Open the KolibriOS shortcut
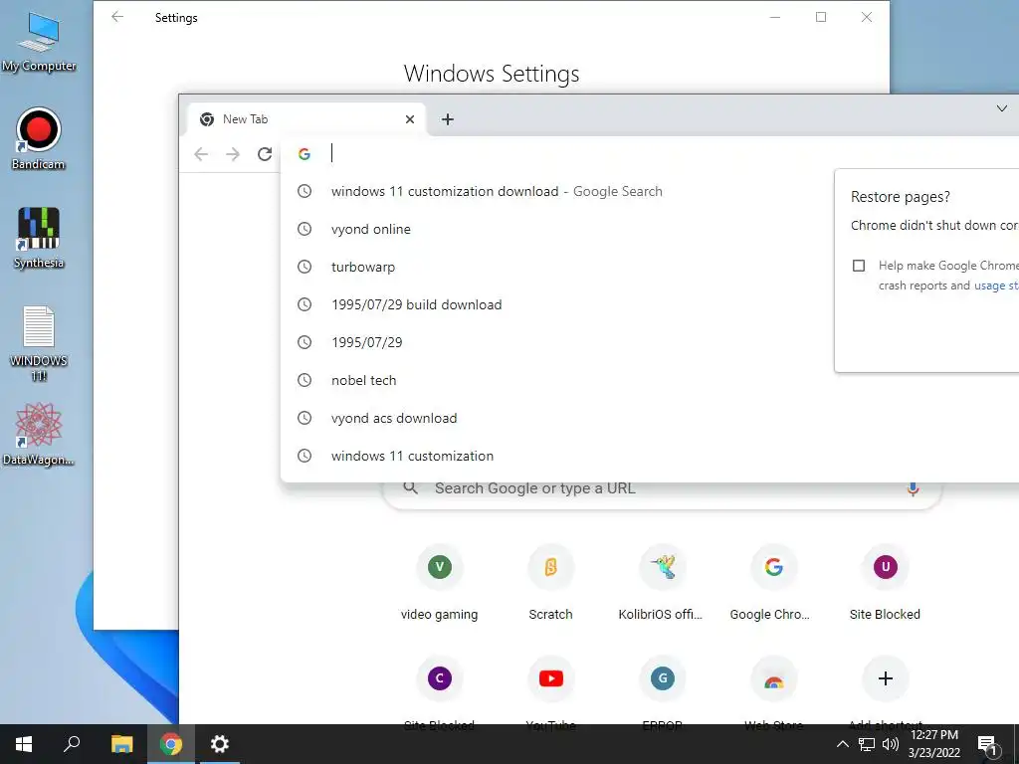 tap(662, 583)
